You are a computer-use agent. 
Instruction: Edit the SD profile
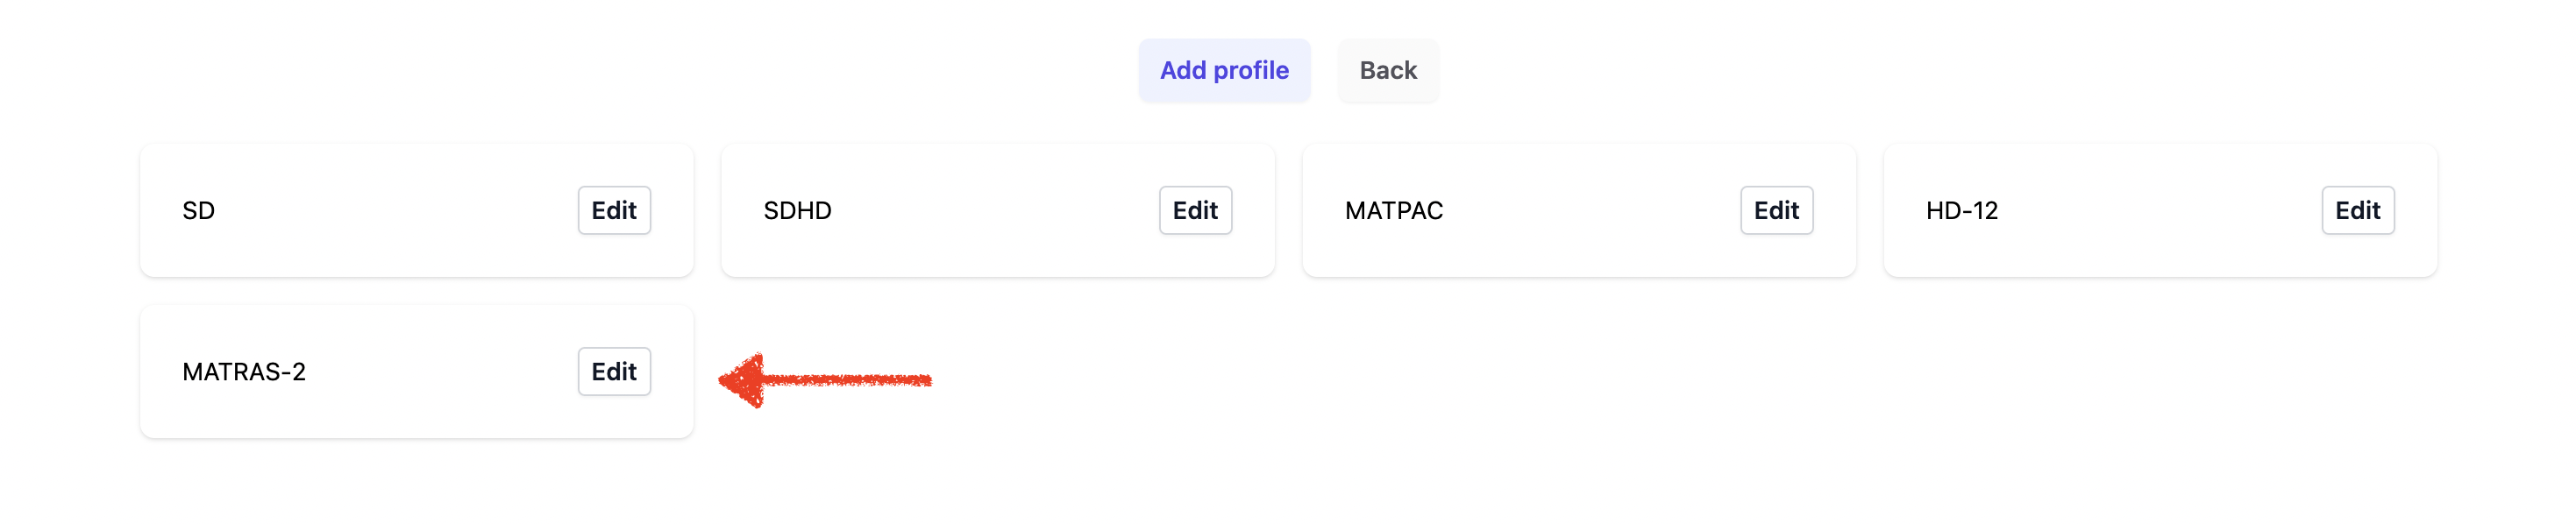[613, 210]
